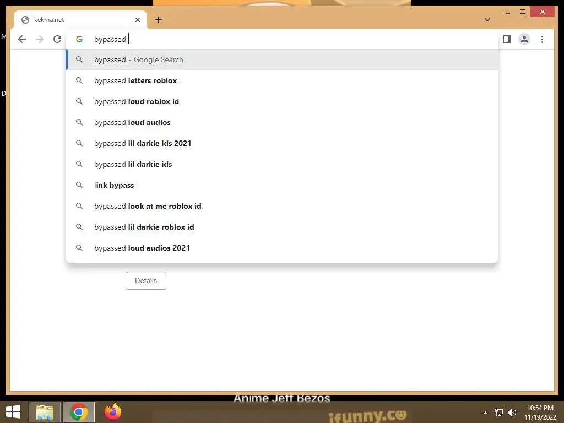Pick 'bypassed lil darkie ids 2021'
The height and width of the screenshot is (423, 564).
tap(283, 143)
